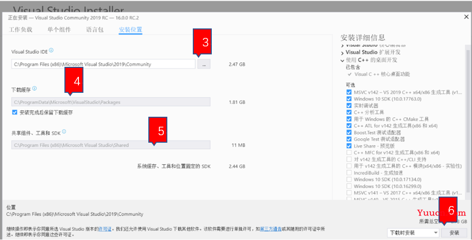Image resolution: width=472 pixels, height=240 pixels.
Task: Check C++ MFC for v142 生成工具 option
Action: (349, 153)
